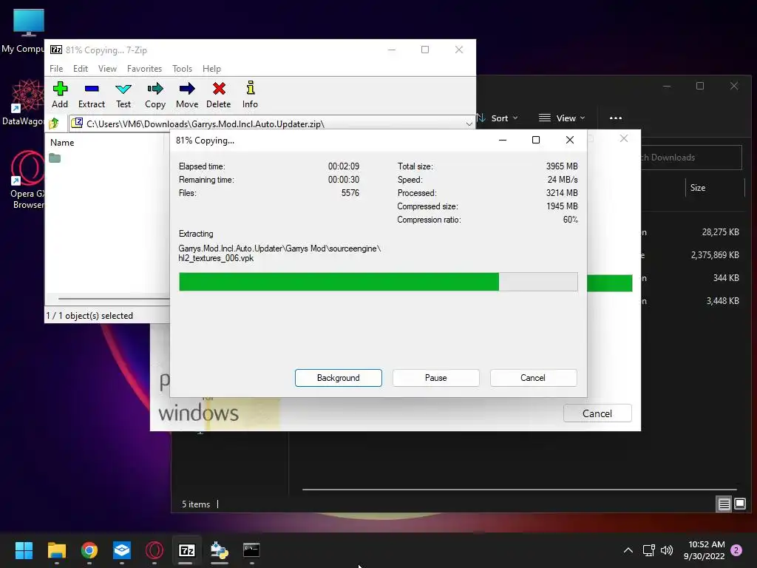Close the installer window behind dialog
This screenshot has width=757, height=568.
[624, 138]
